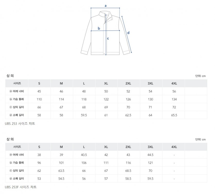The height and width of the screenshot is (194, 215).
Task: Click the 'd' sleeve length label on diagram
Action: click(128, 33)
